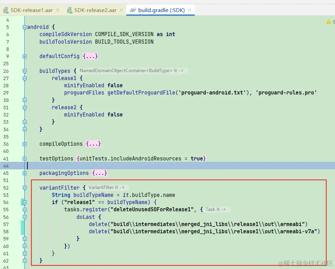The image size is (335, 269).
Task: Click the minifyEnabled property on line 32
Action: (x=84, y=115)
